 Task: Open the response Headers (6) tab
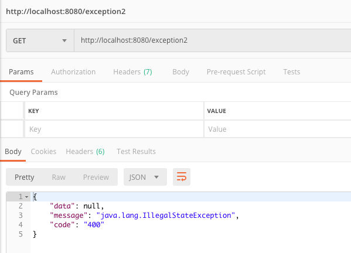pyautogui.click(x=85, y=152)
